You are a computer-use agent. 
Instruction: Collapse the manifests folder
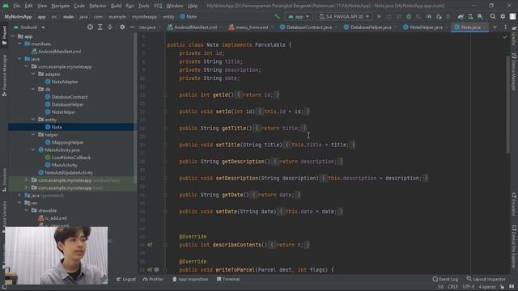tap(19, 44)
